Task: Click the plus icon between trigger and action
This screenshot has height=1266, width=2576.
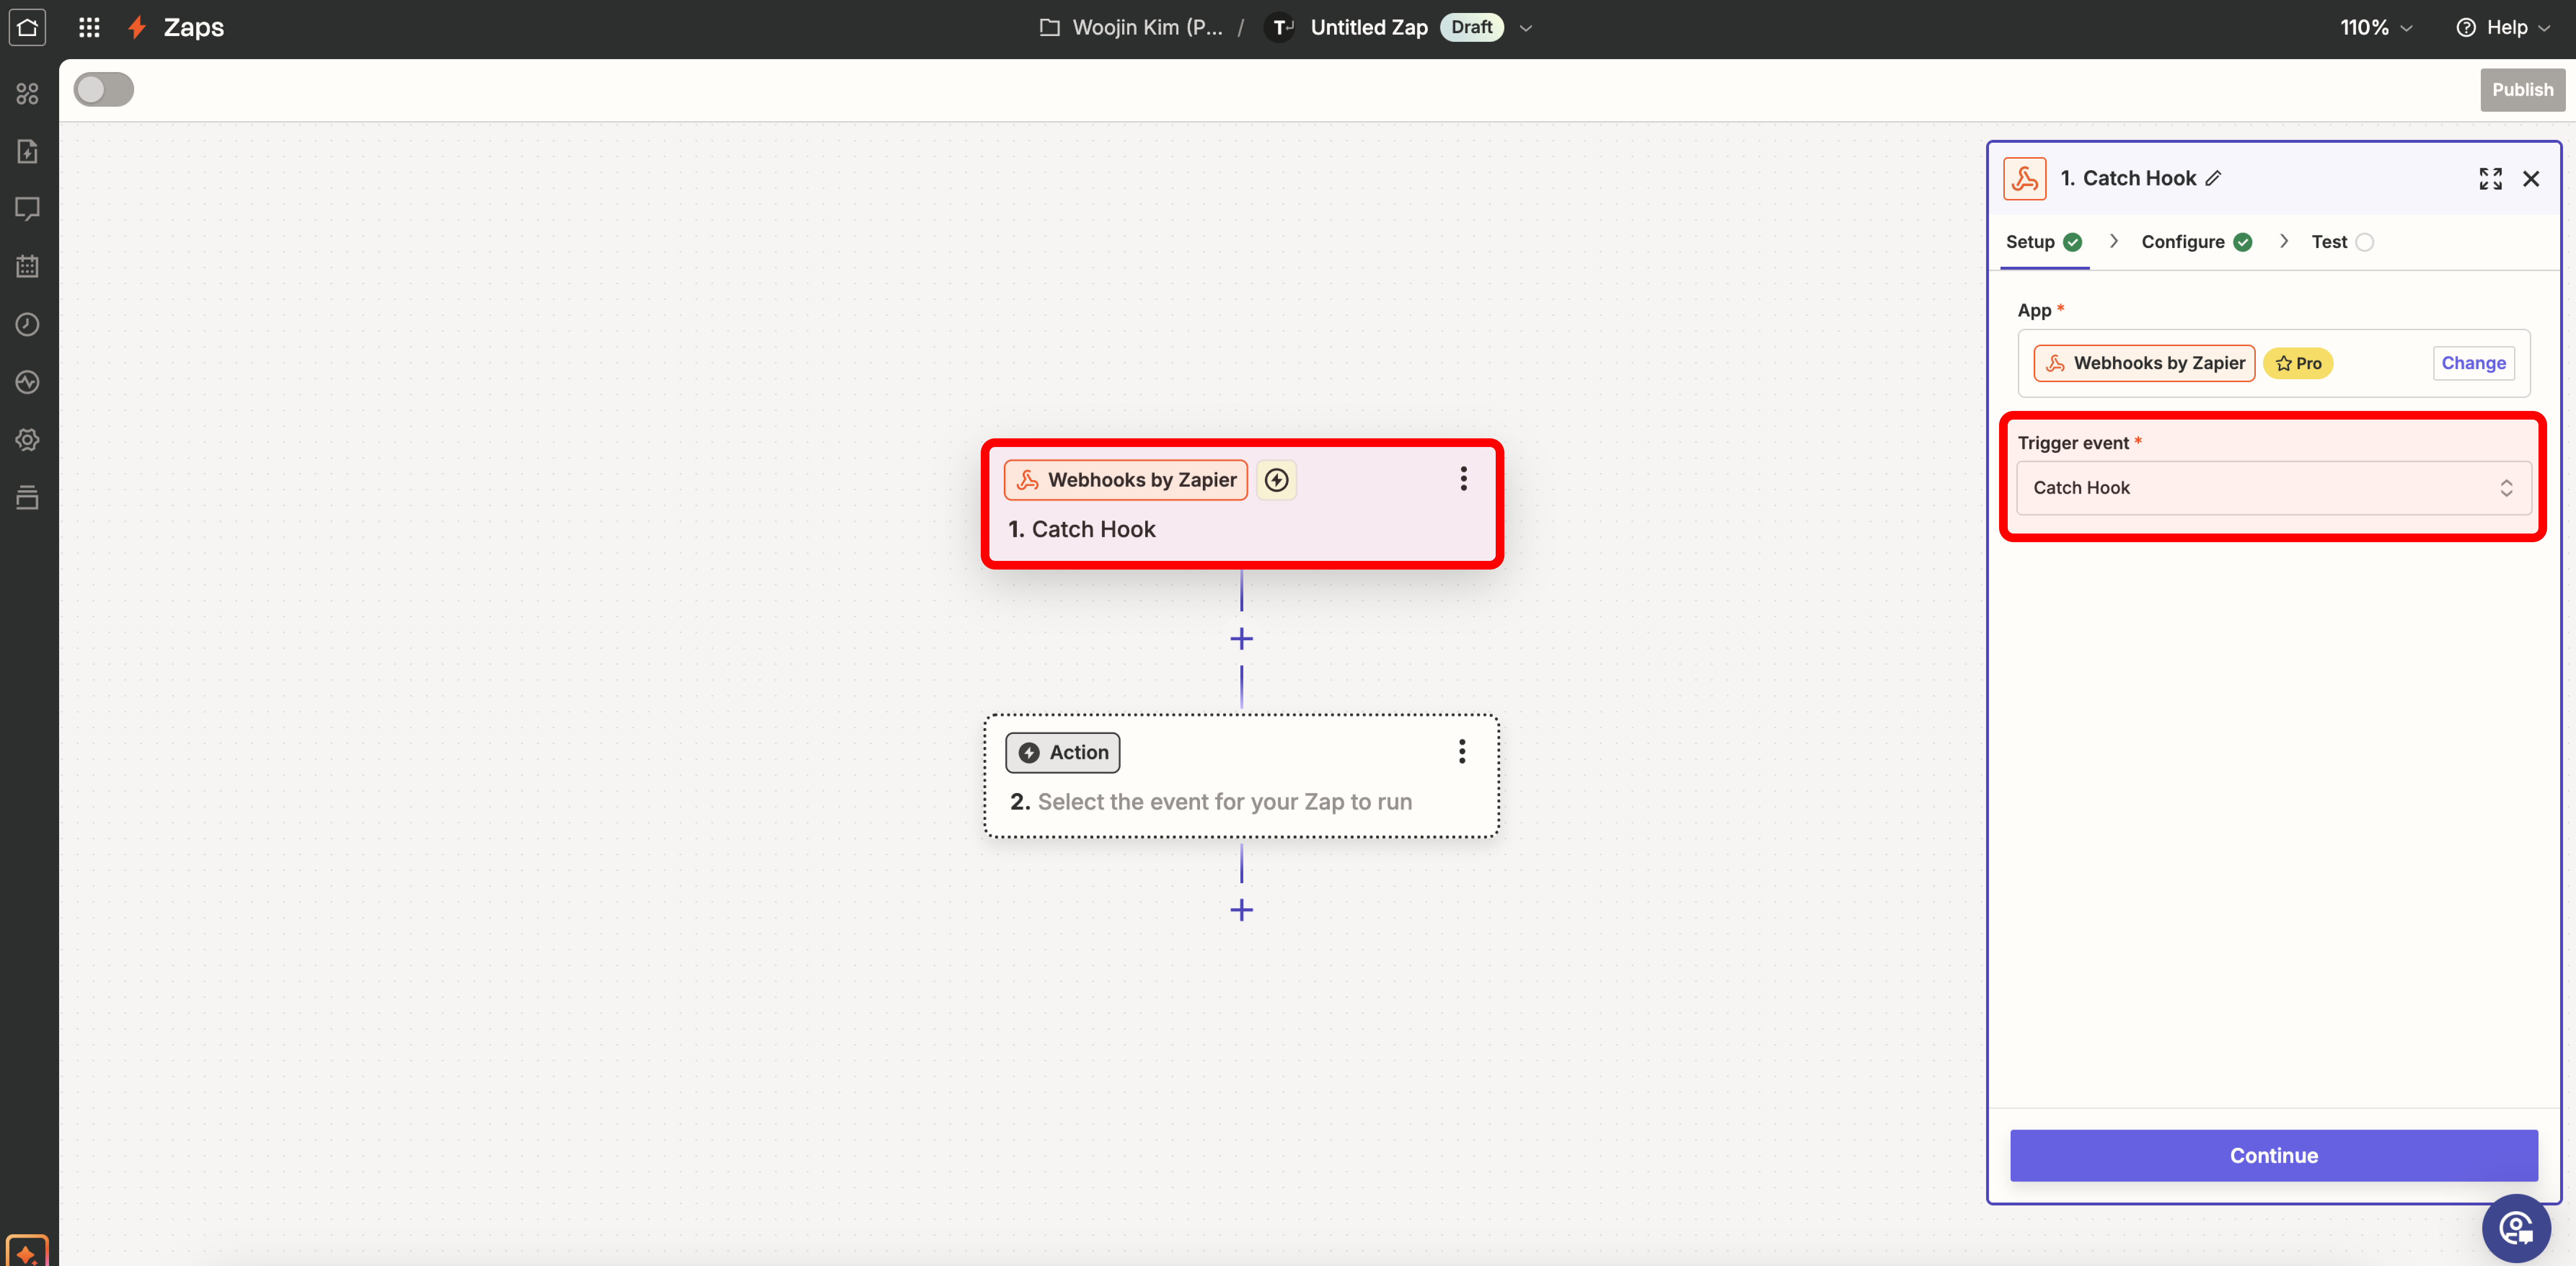Action: click(1241, 638)
